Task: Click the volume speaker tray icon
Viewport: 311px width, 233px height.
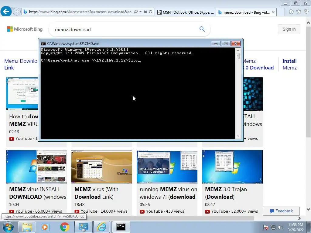Action: 280,227
